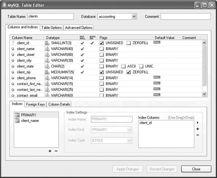The image size is (217, 178).
Task: Click the diamond icon next to client_phone
Action: (13, 78)
